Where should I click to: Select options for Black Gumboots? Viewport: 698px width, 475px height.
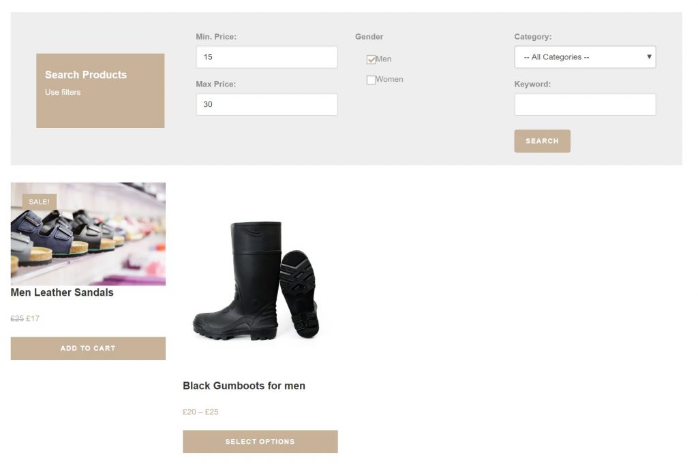click(x=260, y=442)
